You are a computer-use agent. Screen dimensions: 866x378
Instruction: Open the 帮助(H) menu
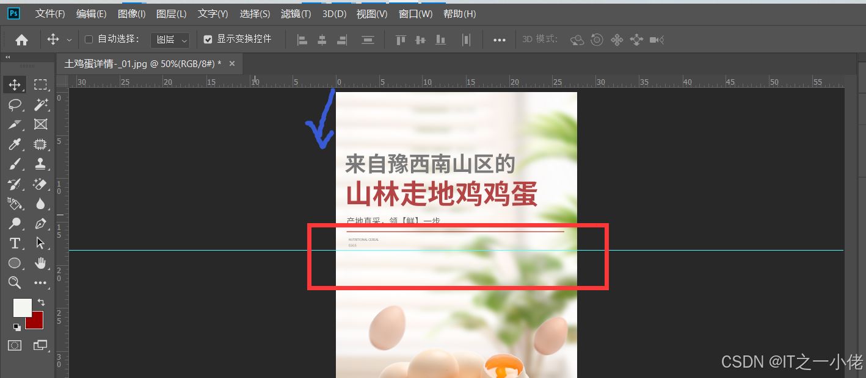tap(459, 13)
